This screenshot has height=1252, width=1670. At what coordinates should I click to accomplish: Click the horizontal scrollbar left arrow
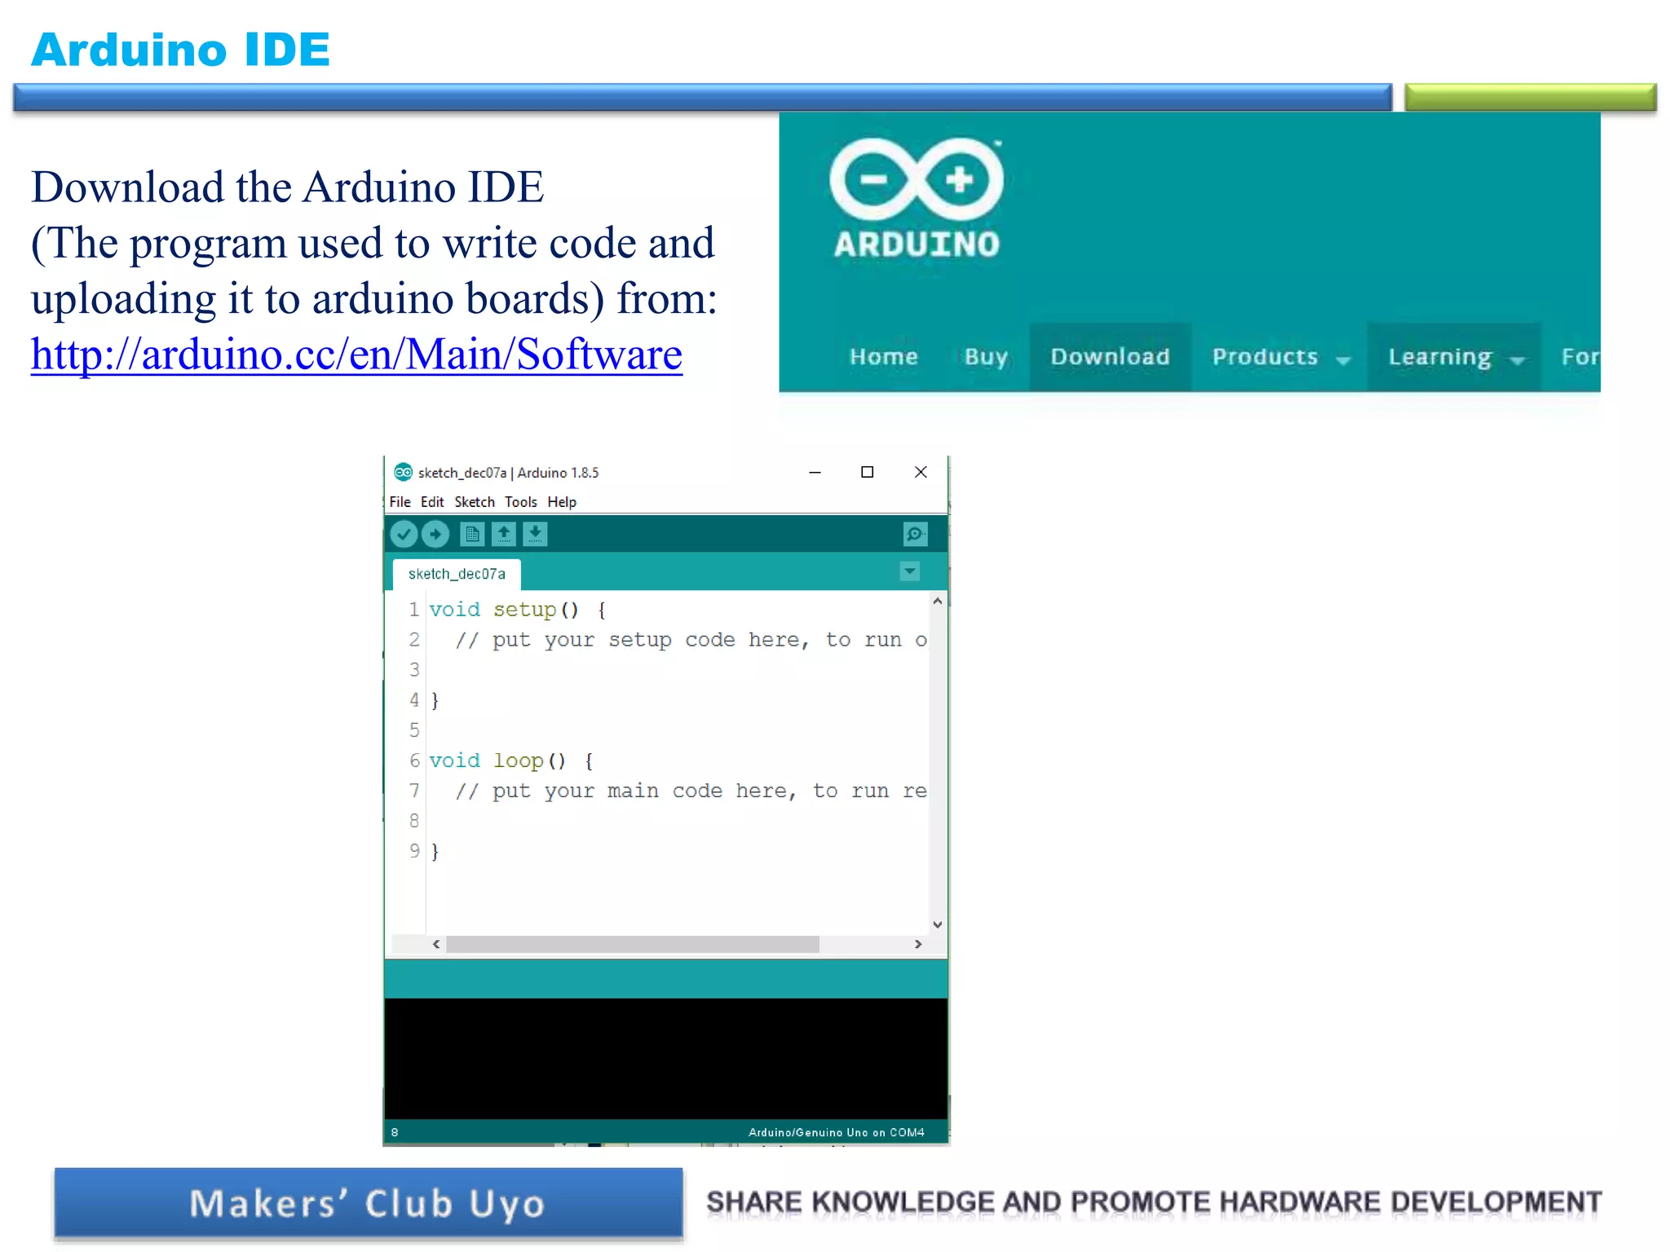436,944
